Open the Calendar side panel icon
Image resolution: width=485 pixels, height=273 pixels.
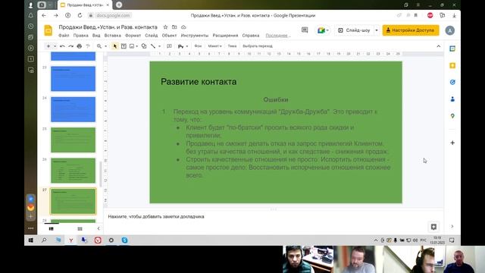452,49
